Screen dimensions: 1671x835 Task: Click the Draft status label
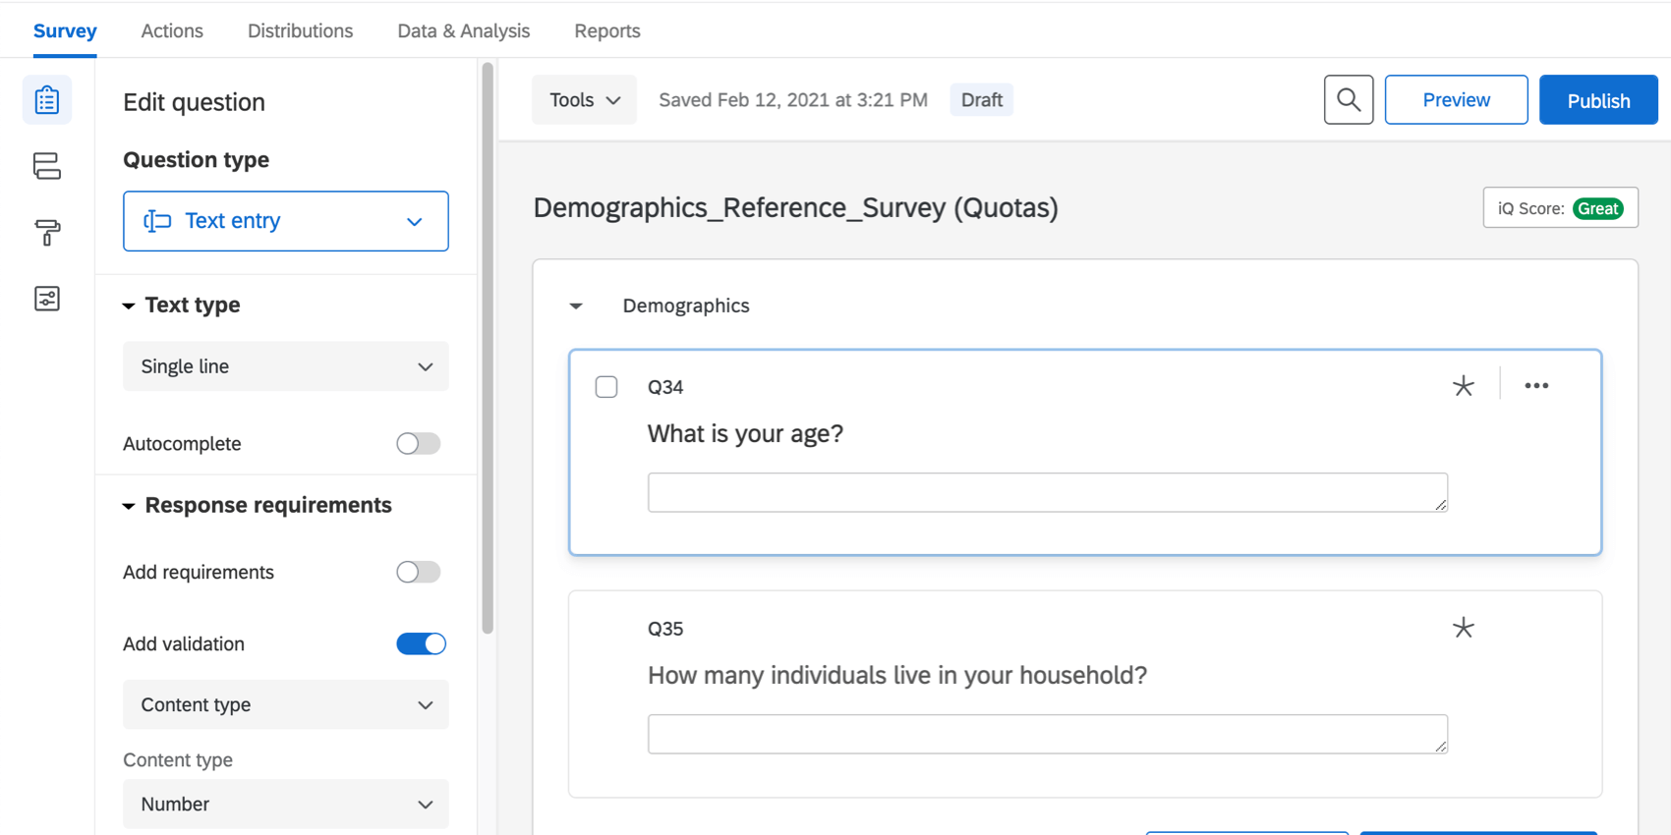click(x=981, y=100)
